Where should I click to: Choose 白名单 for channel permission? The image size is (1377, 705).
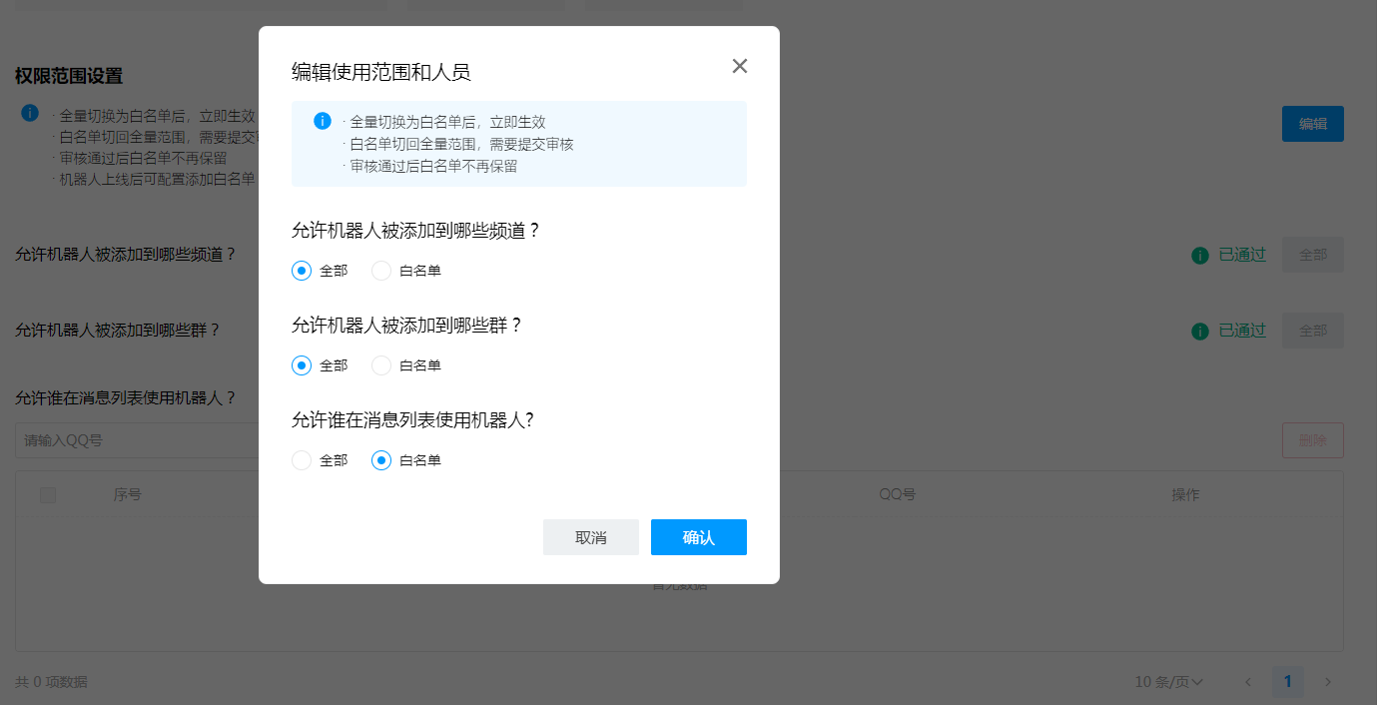(x=381, y=271)
